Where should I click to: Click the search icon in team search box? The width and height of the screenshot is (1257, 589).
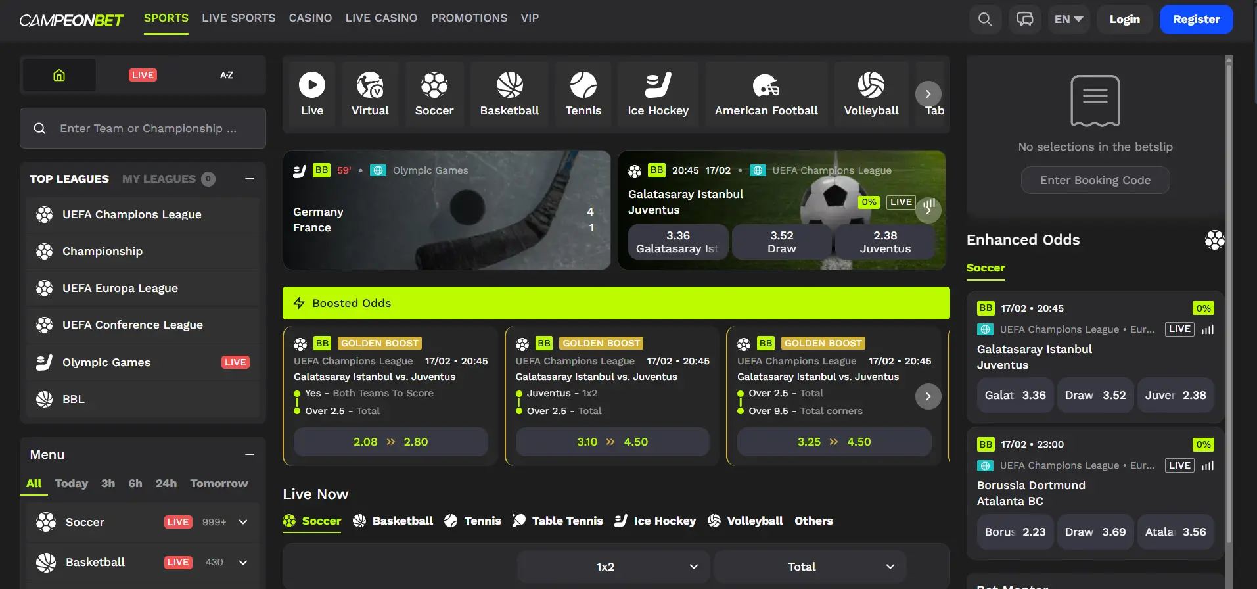coord(39,128)
